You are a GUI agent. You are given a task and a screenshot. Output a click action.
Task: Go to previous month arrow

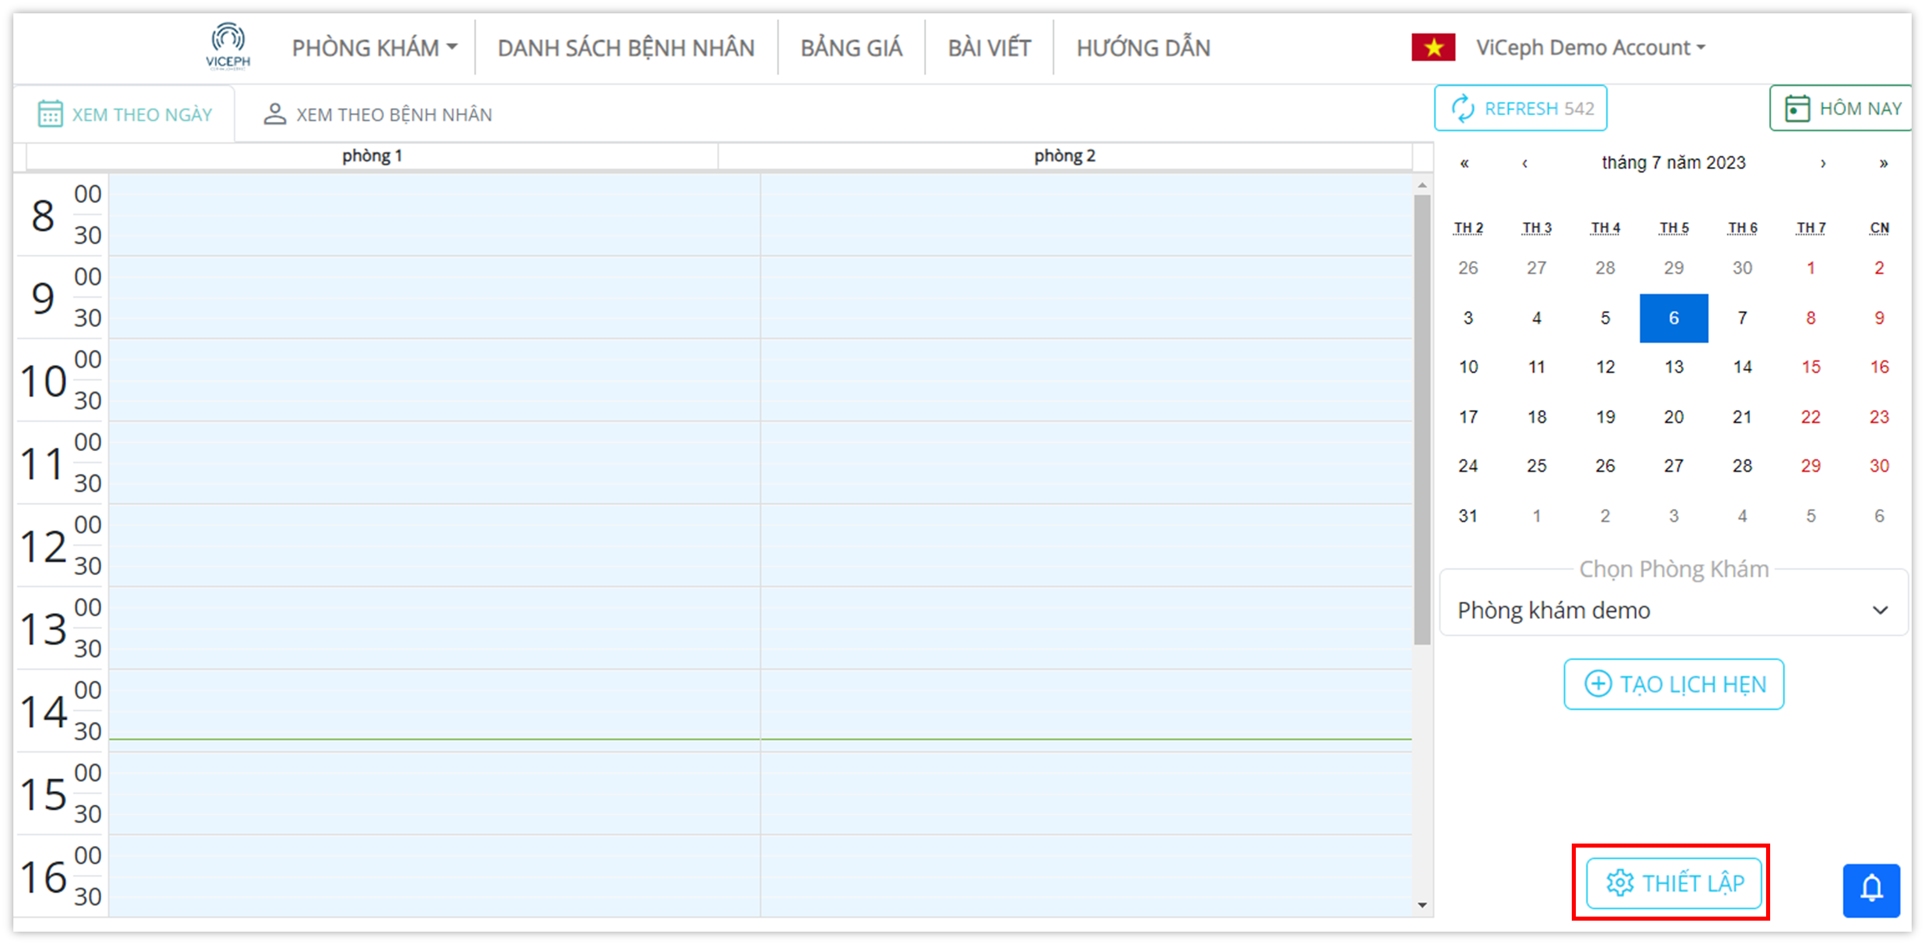tap(1524, 163)
